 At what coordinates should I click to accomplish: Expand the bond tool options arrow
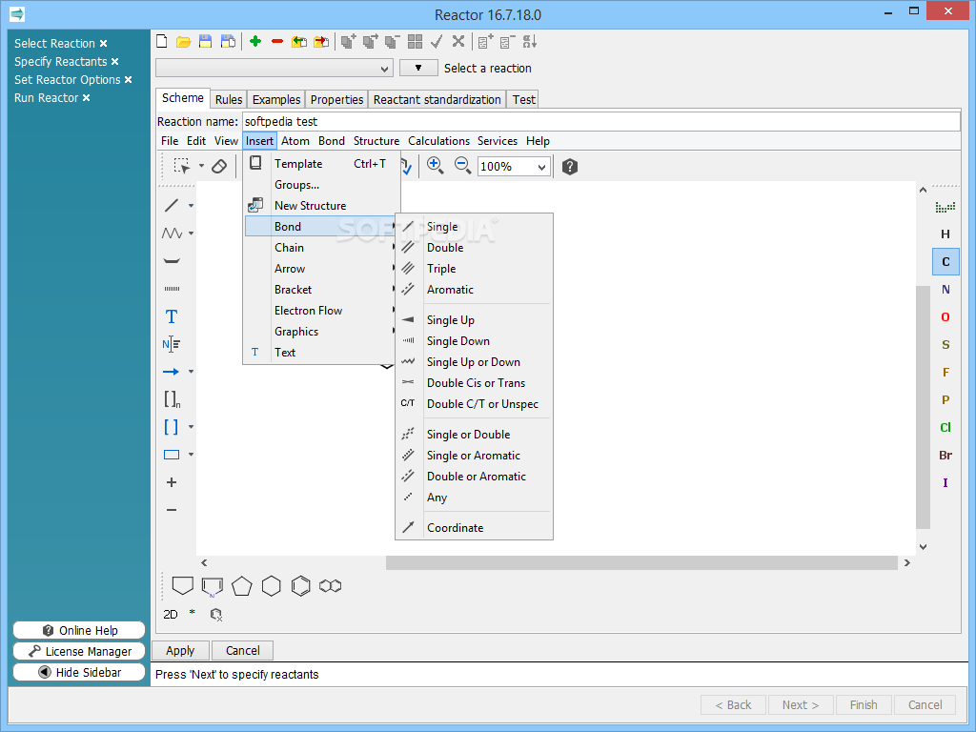point(191,206)
